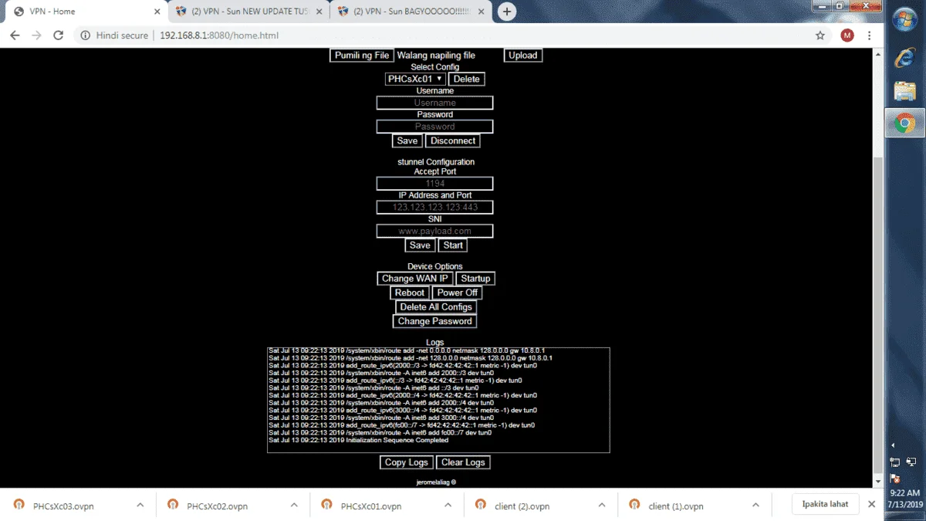Screen dimensions: 926x521
Task: Click the Upload button
Action: [523, 56]
